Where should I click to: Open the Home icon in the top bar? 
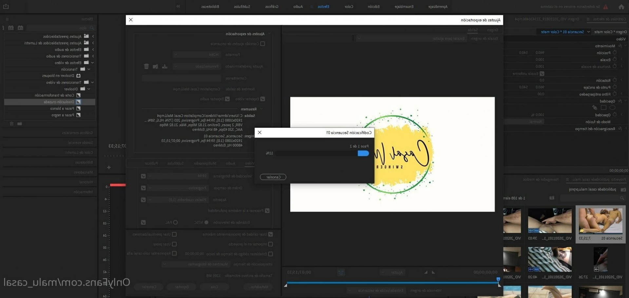click(621, 7)
